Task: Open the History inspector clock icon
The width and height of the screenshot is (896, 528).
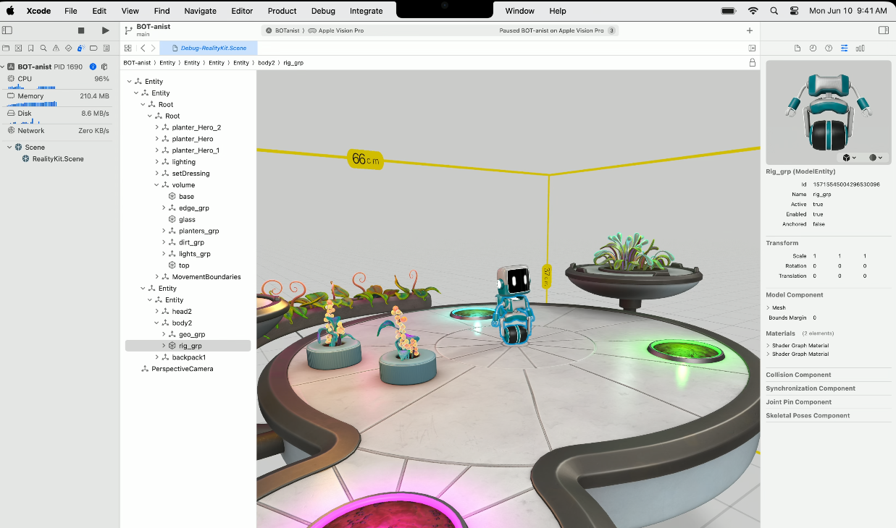Action: point(813,48)
